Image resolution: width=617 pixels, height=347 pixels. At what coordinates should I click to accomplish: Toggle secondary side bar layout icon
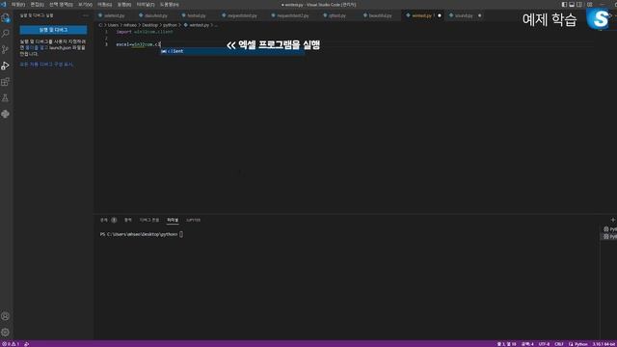pos(579,4)
